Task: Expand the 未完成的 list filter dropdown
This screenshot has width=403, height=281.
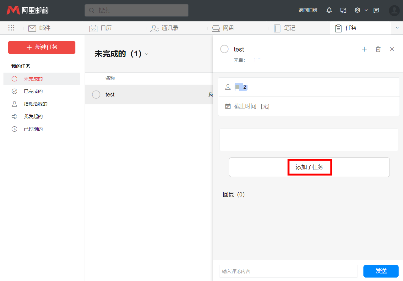Action: [146, 54]
